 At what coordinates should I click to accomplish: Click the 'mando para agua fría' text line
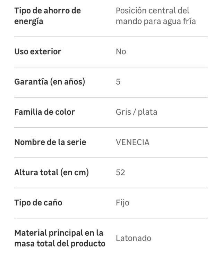[x=156, y=22]
